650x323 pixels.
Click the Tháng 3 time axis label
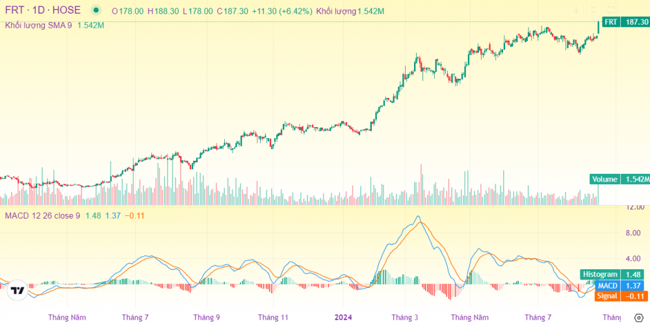[405, 318]
